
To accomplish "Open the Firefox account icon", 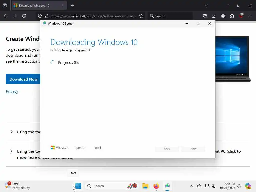I will coord(223,16).
